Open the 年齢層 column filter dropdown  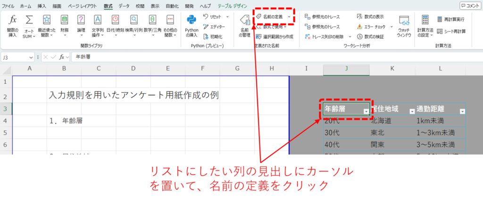pos(366,111)
